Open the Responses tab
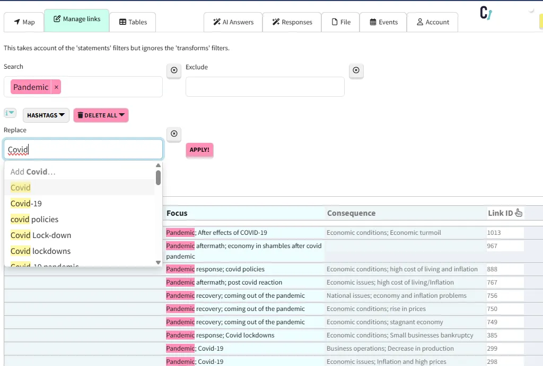 point(292,22)
